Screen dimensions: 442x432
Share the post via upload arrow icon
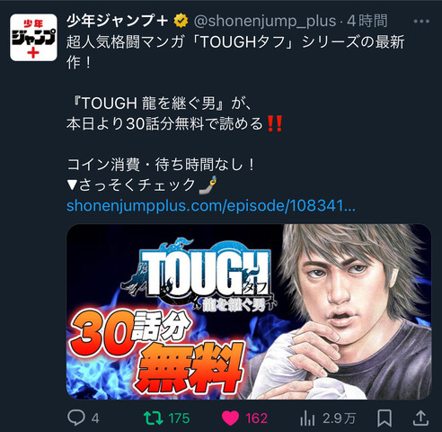(x=421, y=418)
